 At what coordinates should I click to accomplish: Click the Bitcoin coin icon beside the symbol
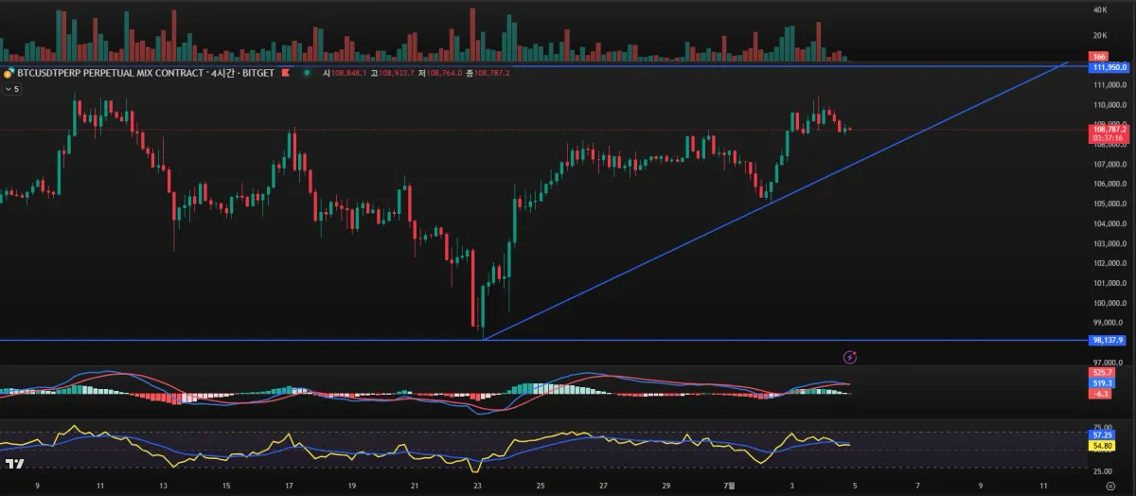8,73
